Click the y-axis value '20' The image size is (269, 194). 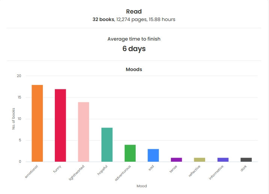[19, 76]
